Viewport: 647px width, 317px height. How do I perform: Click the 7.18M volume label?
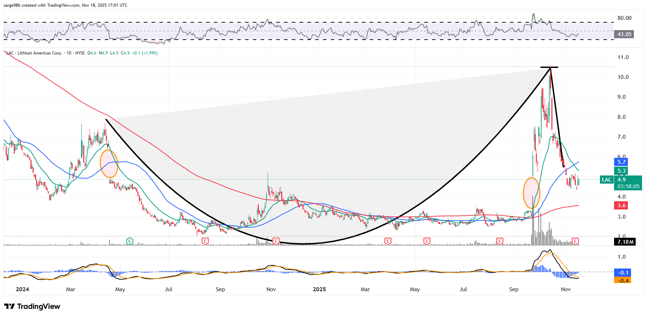tap(625, 242)
